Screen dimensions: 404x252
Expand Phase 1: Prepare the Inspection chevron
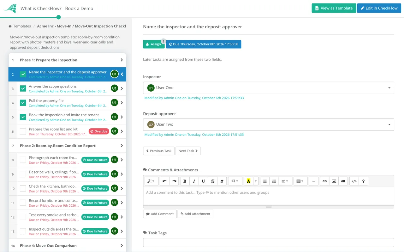122,60
